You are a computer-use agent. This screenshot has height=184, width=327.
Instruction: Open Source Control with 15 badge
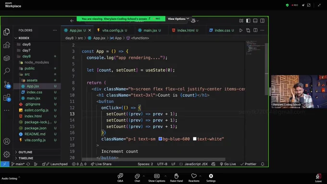pyautogui.click(x=7, y=85)
